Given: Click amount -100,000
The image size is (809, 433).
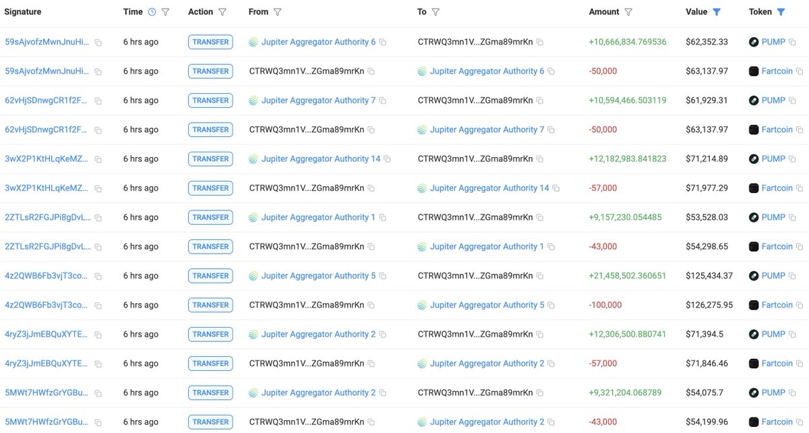Looking at the screenshot, I should click(605, 305).
